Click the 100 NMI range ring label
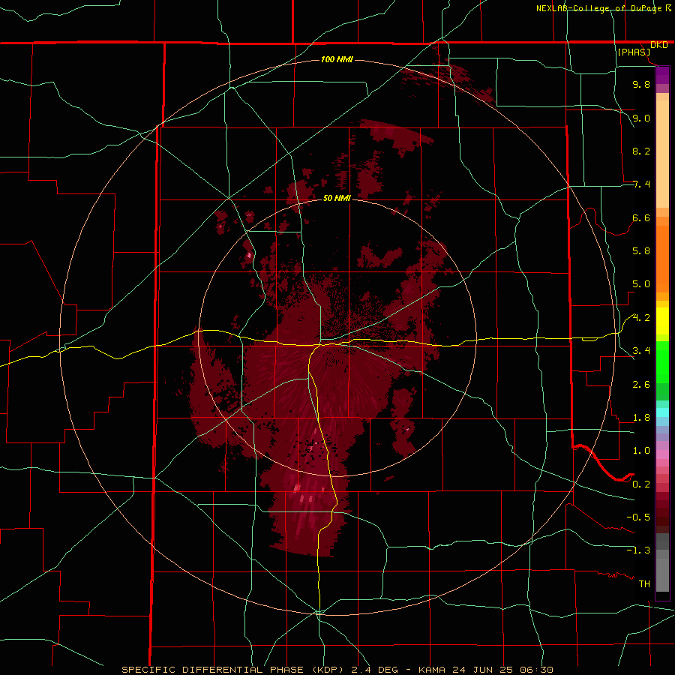Screen dimensions: 675x675 (337, 59)
